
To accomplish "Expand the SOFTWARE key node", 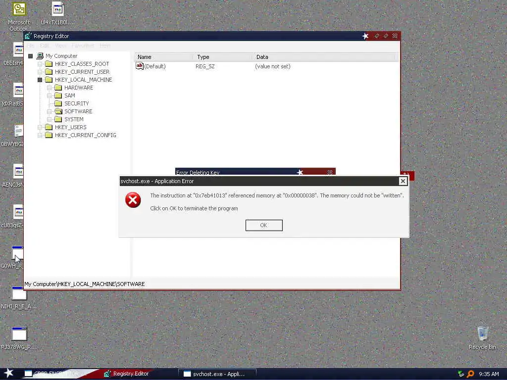I will coord(49,111).
